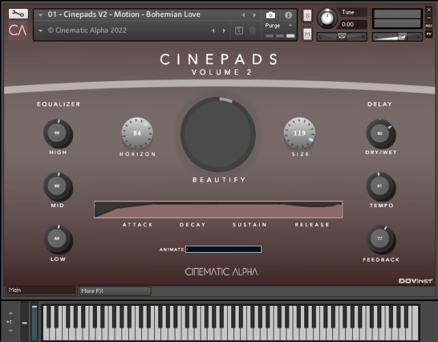Show instrument info with the i icon
The image size is (438, 342).
tap(289, 15)
